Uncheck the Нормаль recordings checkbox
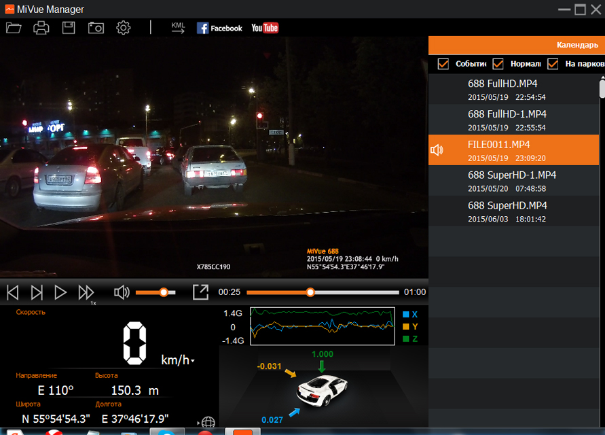 point(498,64)
